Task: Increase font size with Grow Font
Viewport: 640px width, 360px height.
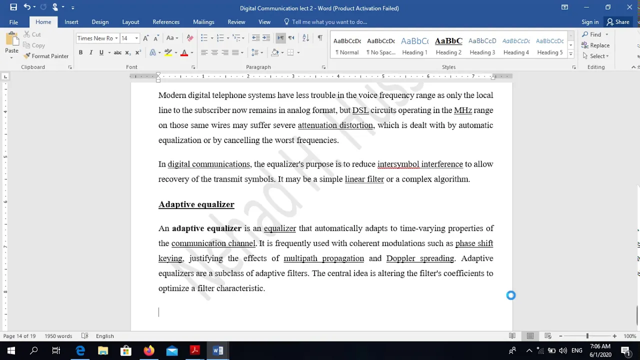Action: point(145,38)
